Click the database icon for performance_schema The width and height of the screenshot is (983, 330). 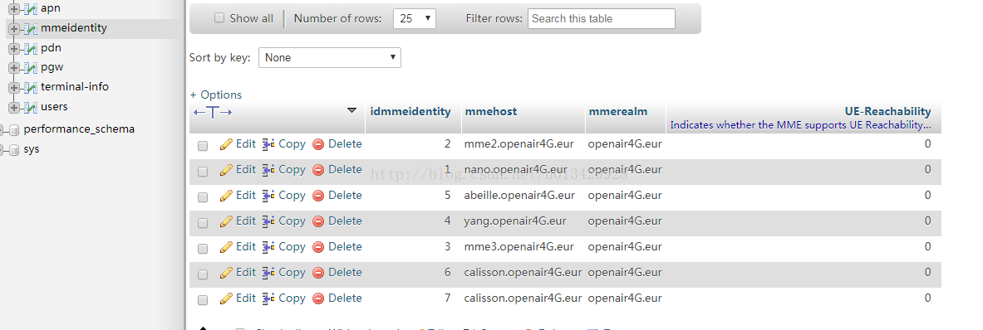[14, 130]
